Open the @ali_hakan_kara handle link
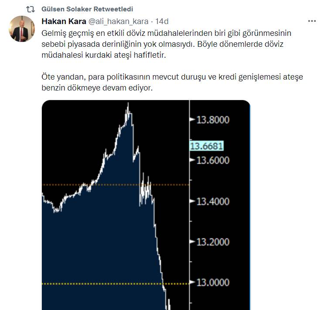The height and width of the screenshot is (310, 324). pos(118,21)
